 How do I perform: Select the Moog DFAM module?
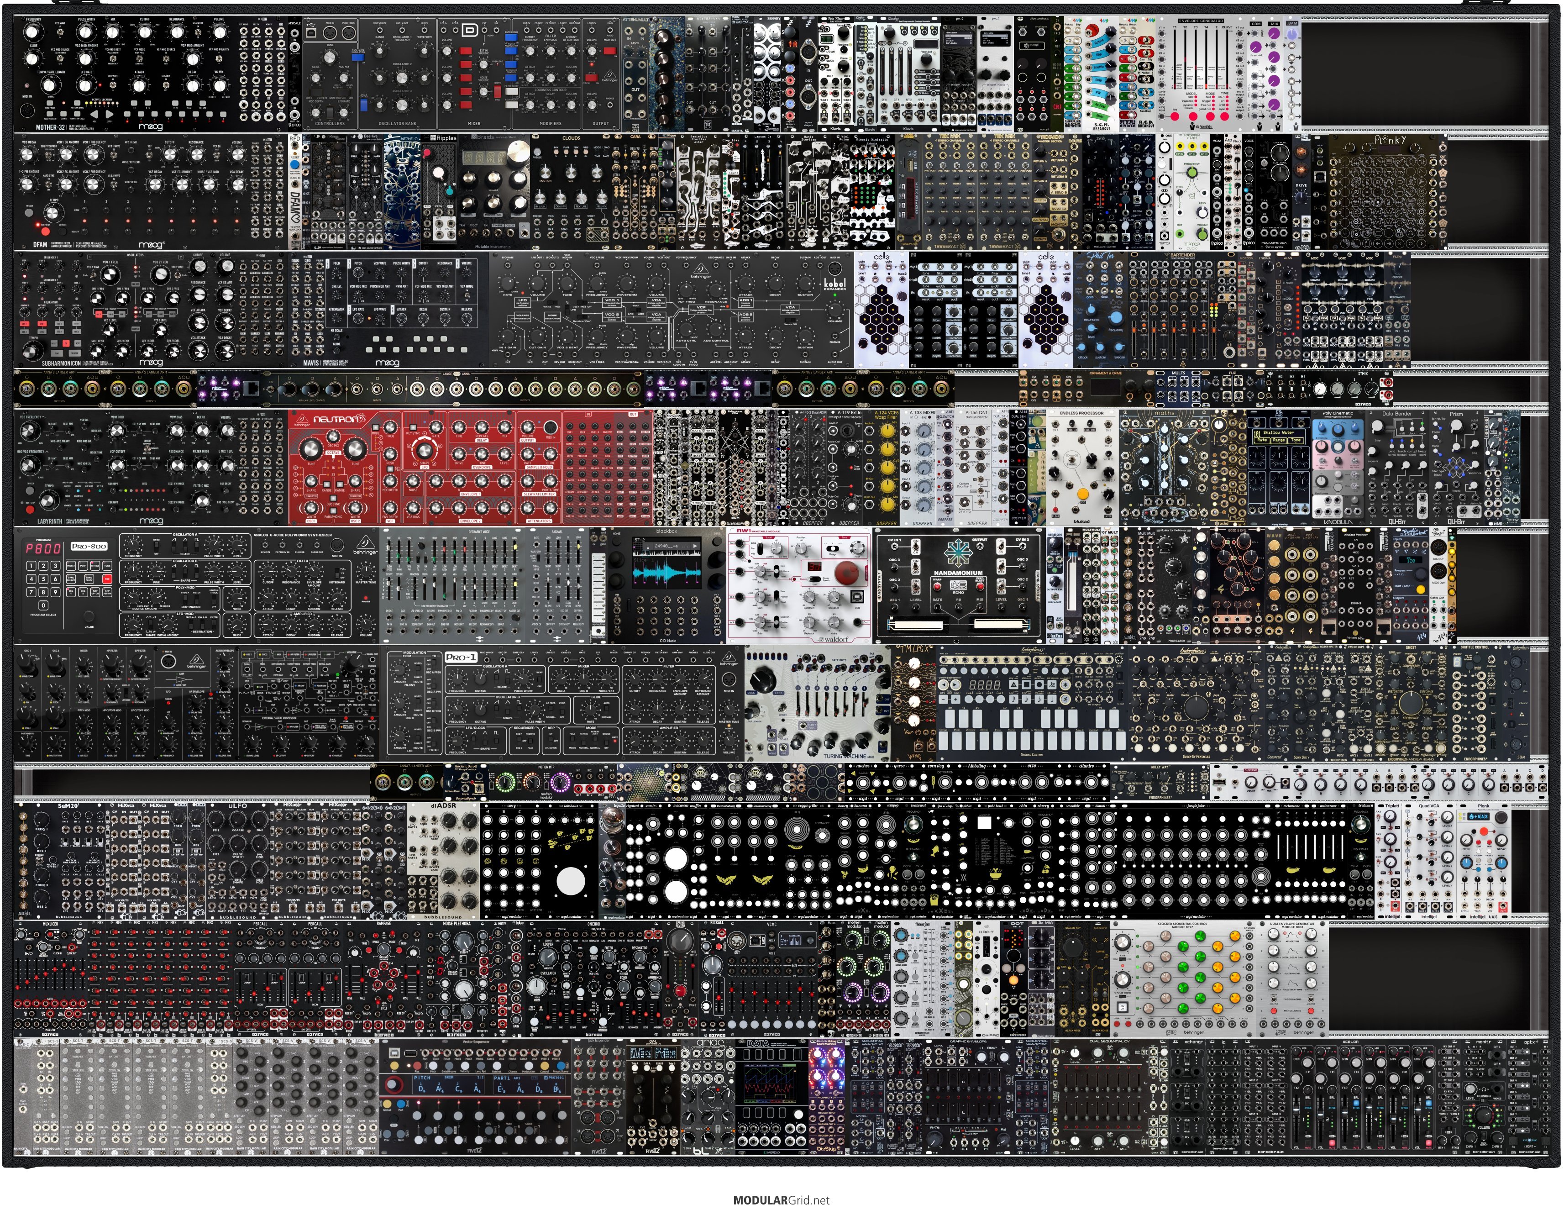point(152,192)
